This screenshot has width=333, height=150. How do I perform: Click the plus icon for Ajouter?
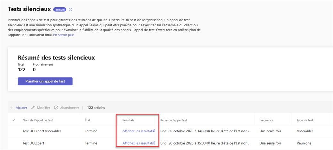(12, 108)
